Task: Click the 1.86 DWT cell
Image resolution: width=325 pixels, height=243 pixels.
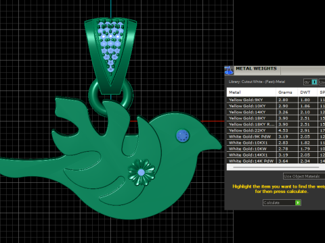Action: [x=307, y=106]
